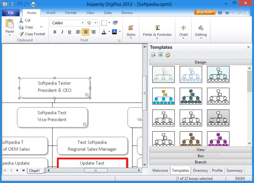Switch to the Data ribbon tab

coord(108,13)
